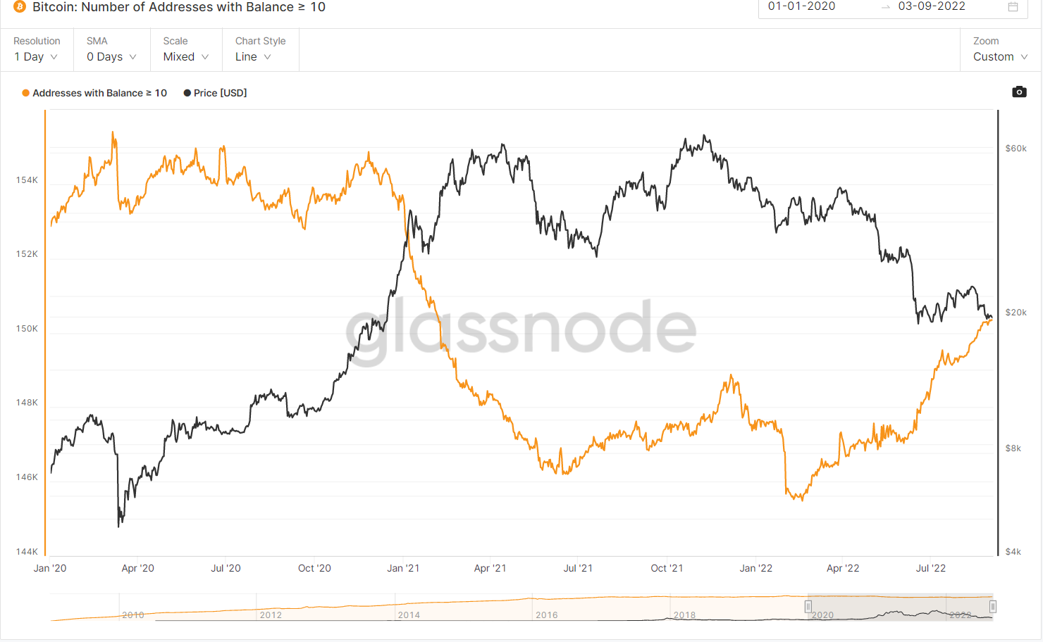Screen dimensions: 1043x642
Task: Grab the right navigator range handle
Action: click(x=992, y=607)
